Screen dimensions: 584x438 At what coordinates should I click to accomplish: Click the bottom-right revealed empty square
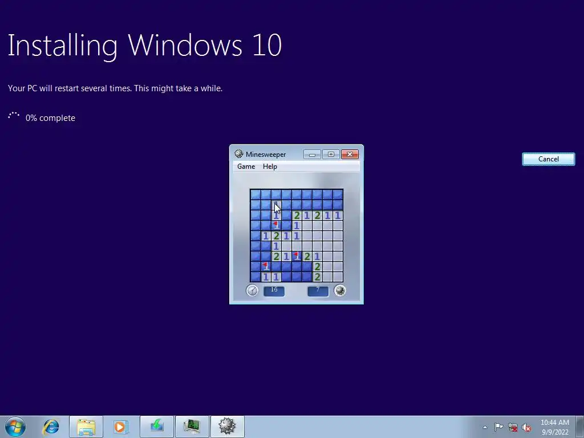click(x=338, y=277)
